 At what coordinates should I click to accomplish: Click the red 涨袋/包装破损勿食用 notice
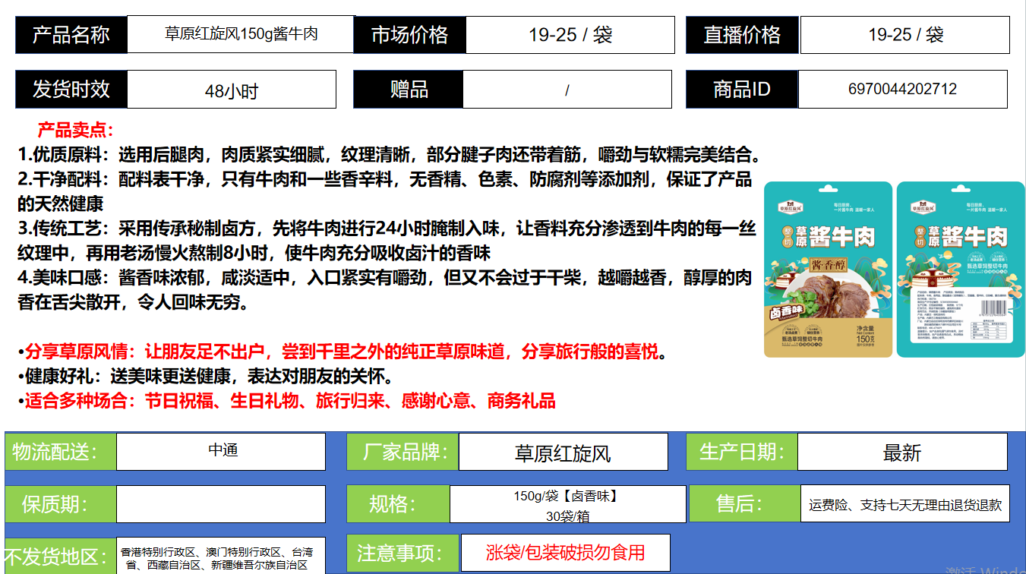[x=565, y=553]
